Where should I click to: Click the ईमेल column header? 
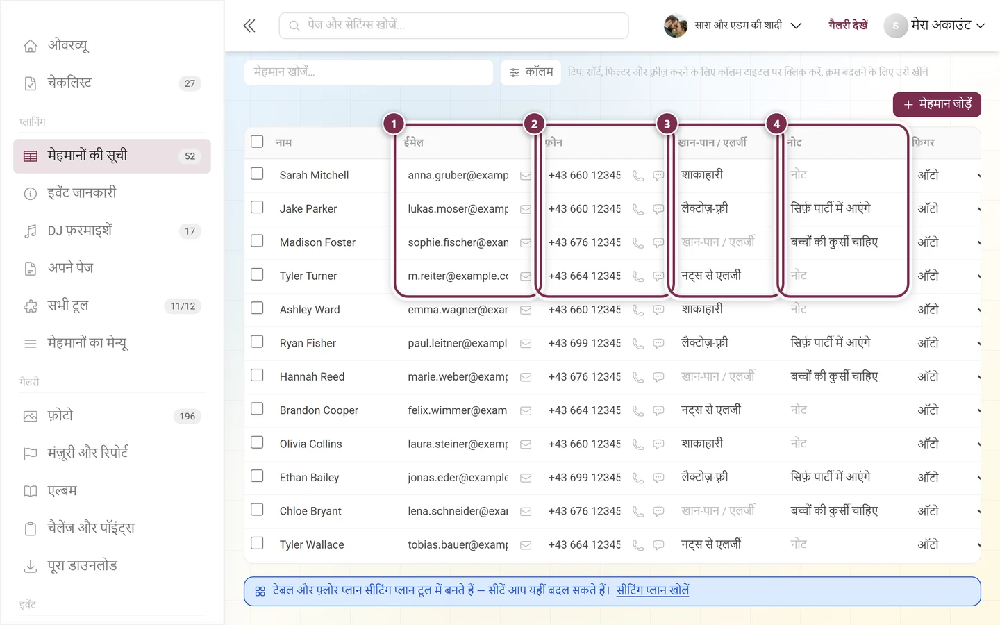tap(414, 142)
